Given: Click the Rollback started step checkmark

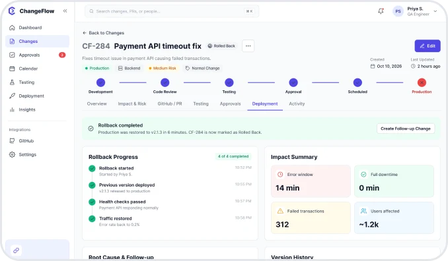Looking at the screenshot, I should pos(92,168).
